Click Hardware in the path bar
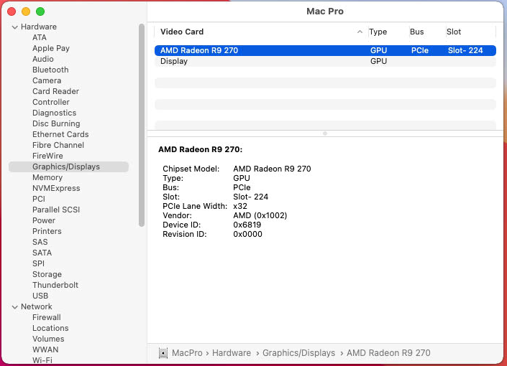Viewport: 507px width, 366px height. 231,353
